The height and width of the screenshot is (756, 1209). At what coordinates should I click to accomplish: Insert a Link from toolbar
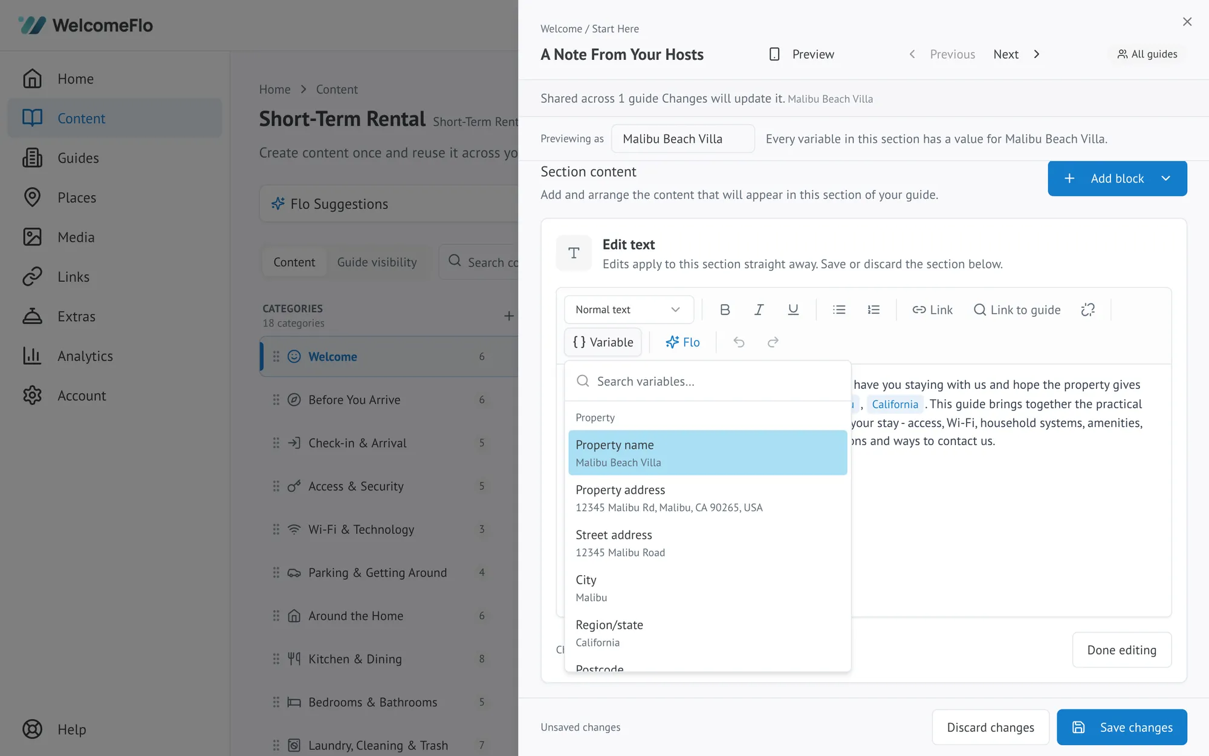click(932, 310)
